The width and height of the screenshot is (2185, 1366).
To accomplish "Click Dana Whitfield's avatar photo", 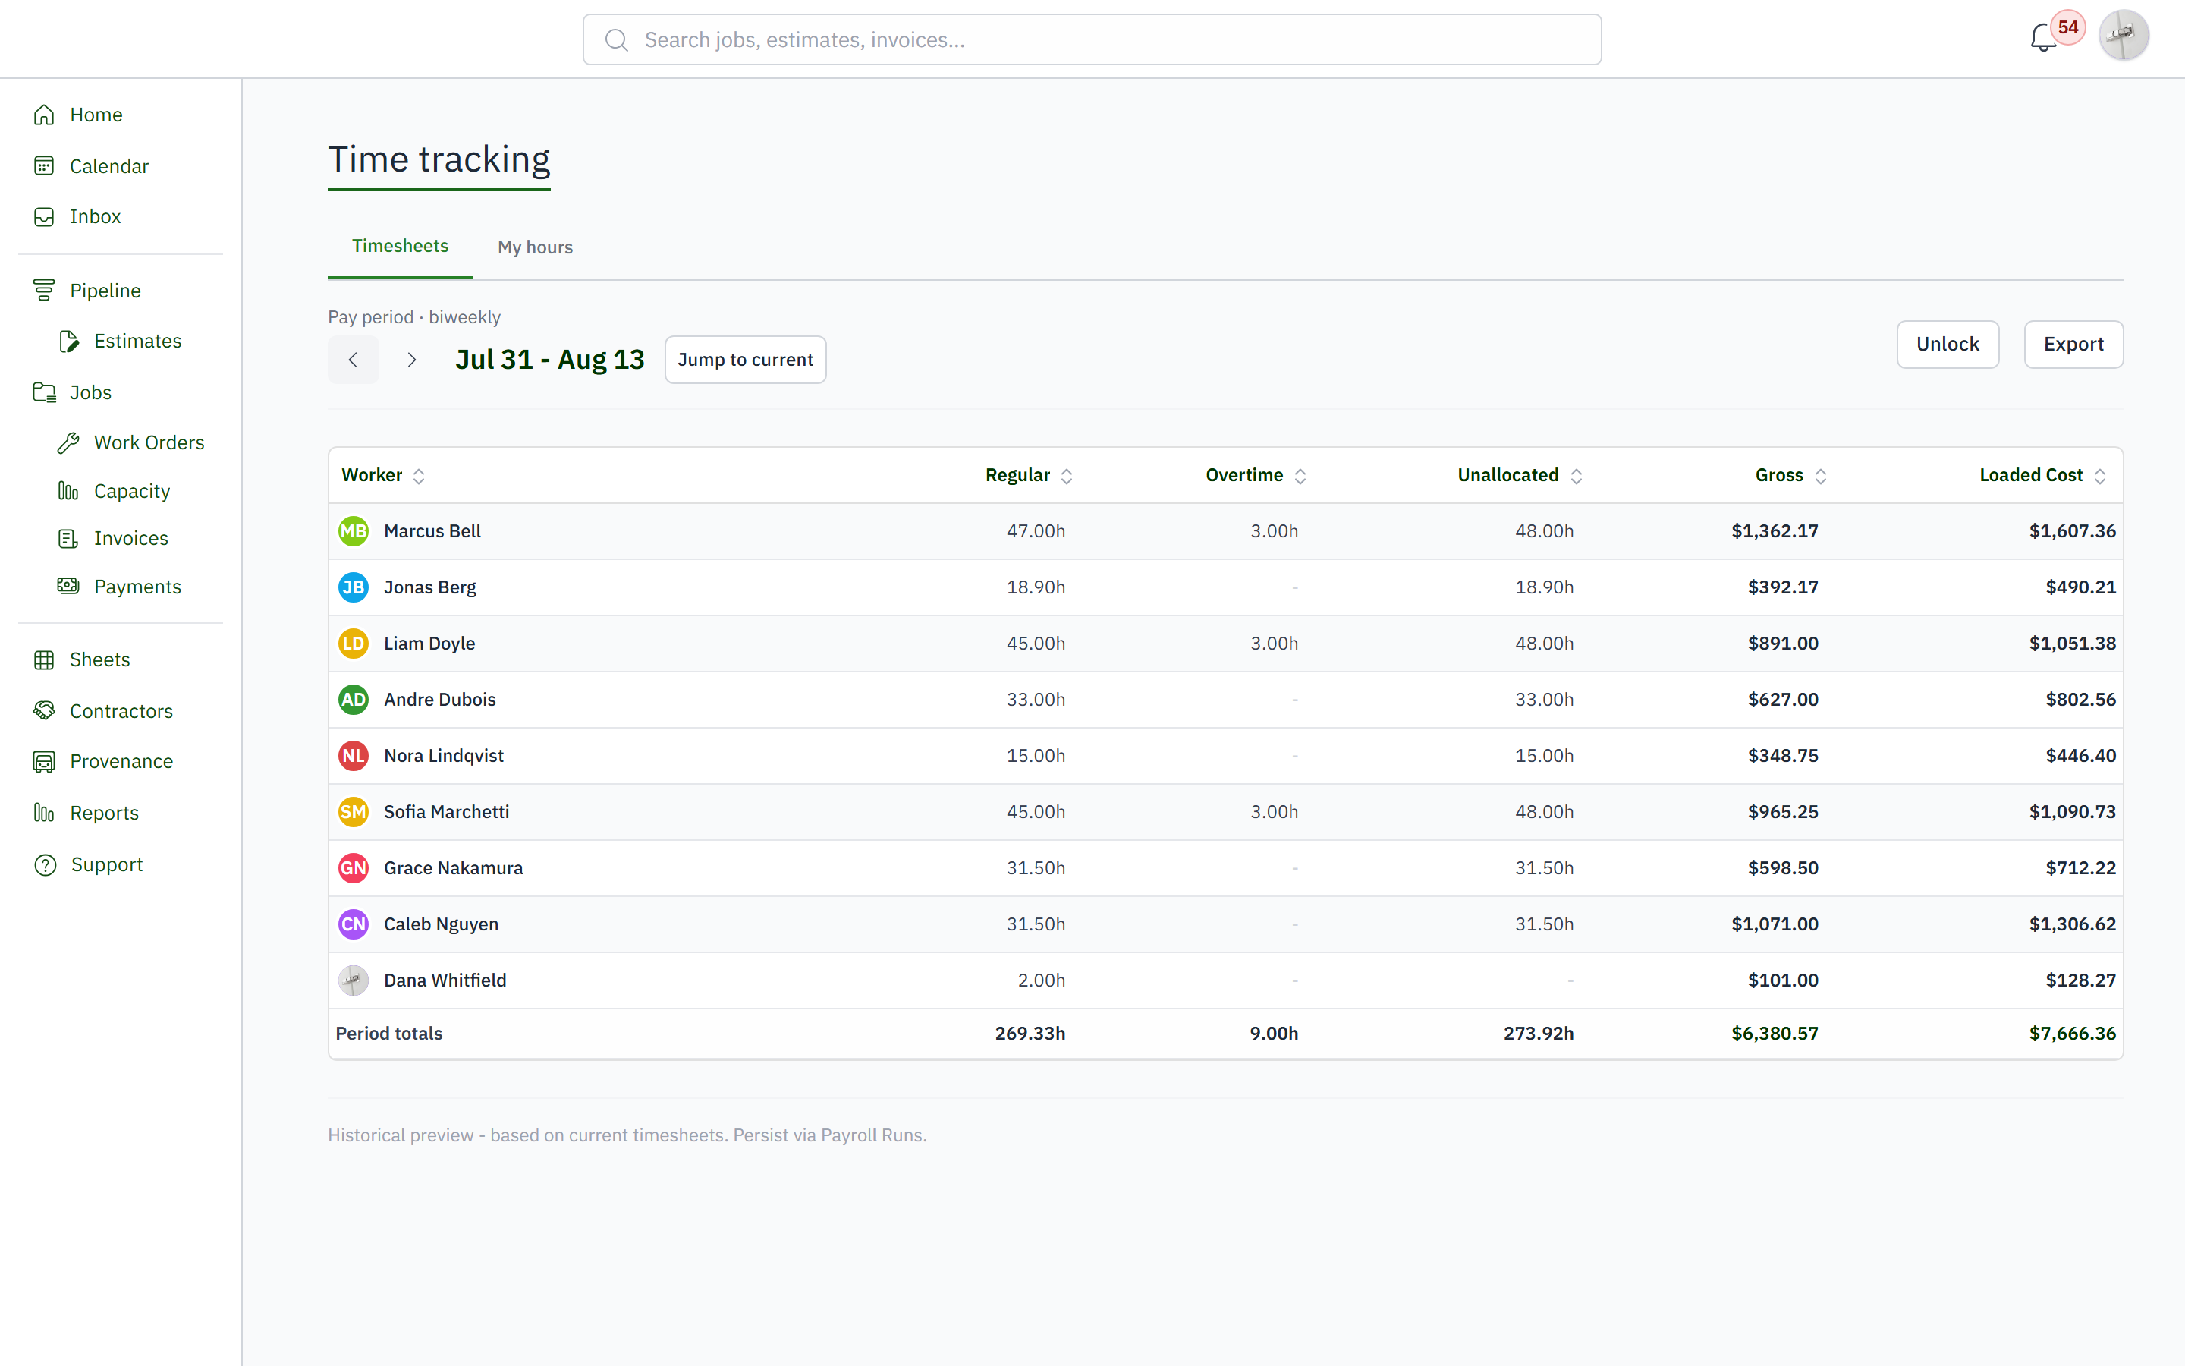I will click(x=353, y=980).
